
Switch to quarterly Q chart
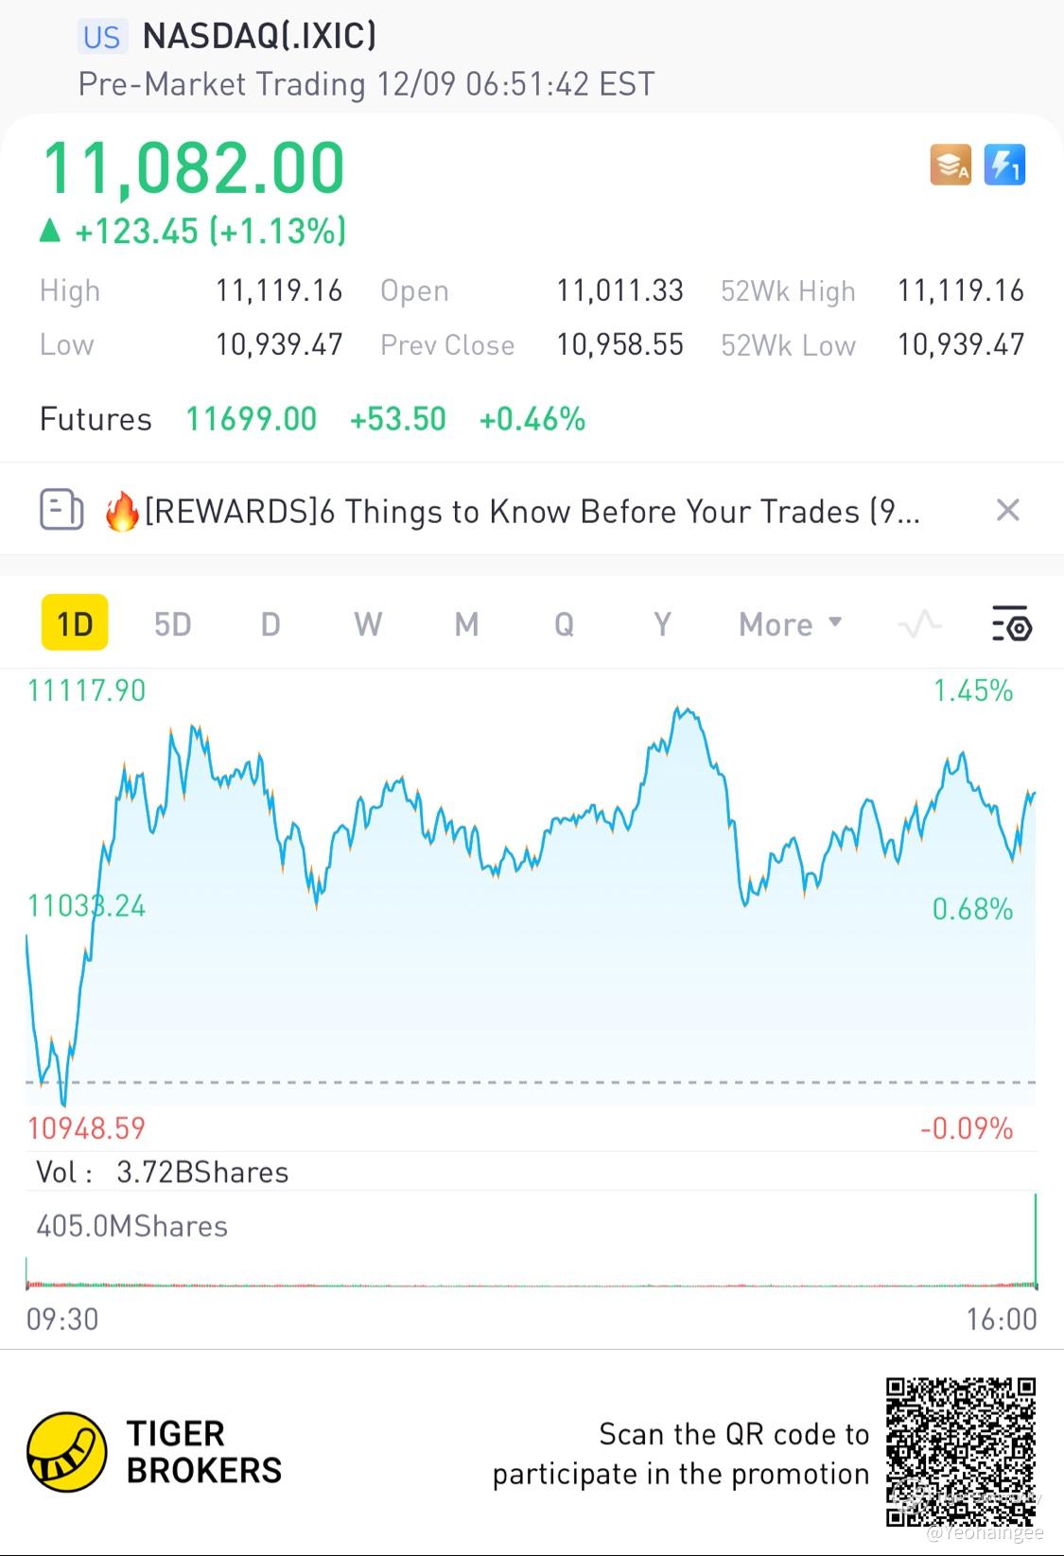[x=564, y=624]
